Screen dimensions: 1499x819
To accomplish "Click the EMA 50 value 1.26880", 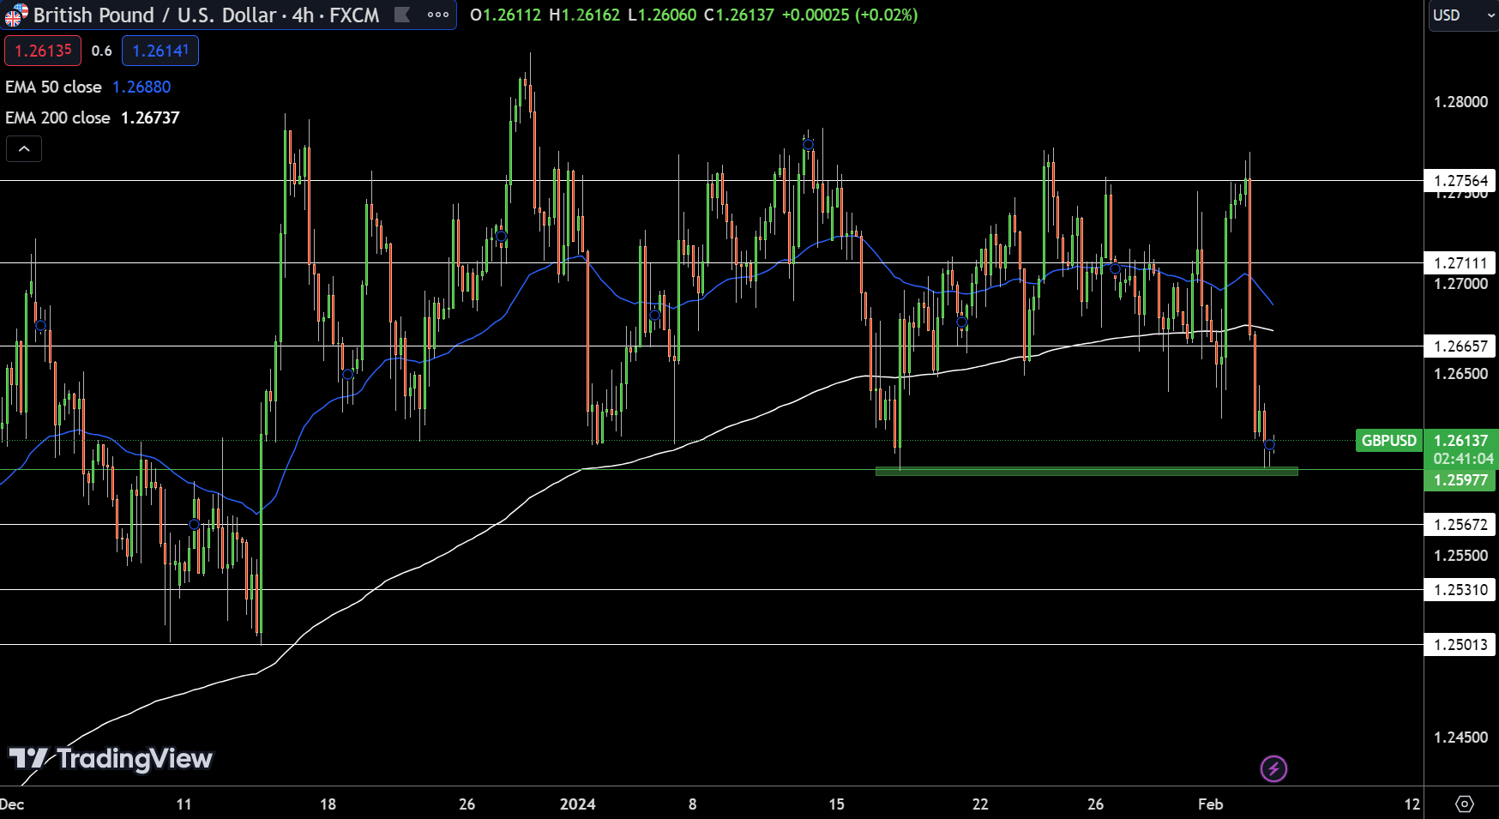I will coord(141,87).
